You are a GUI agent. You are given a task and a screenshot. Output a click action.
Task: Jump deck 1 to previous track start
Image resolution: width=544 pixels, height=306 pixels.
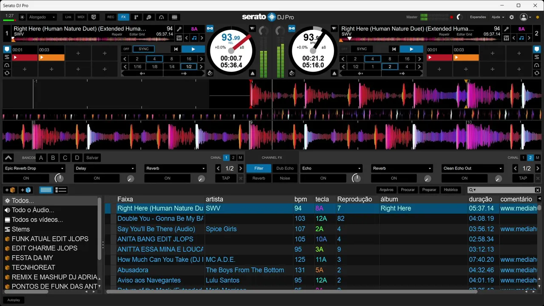click(x=176, y=49)
